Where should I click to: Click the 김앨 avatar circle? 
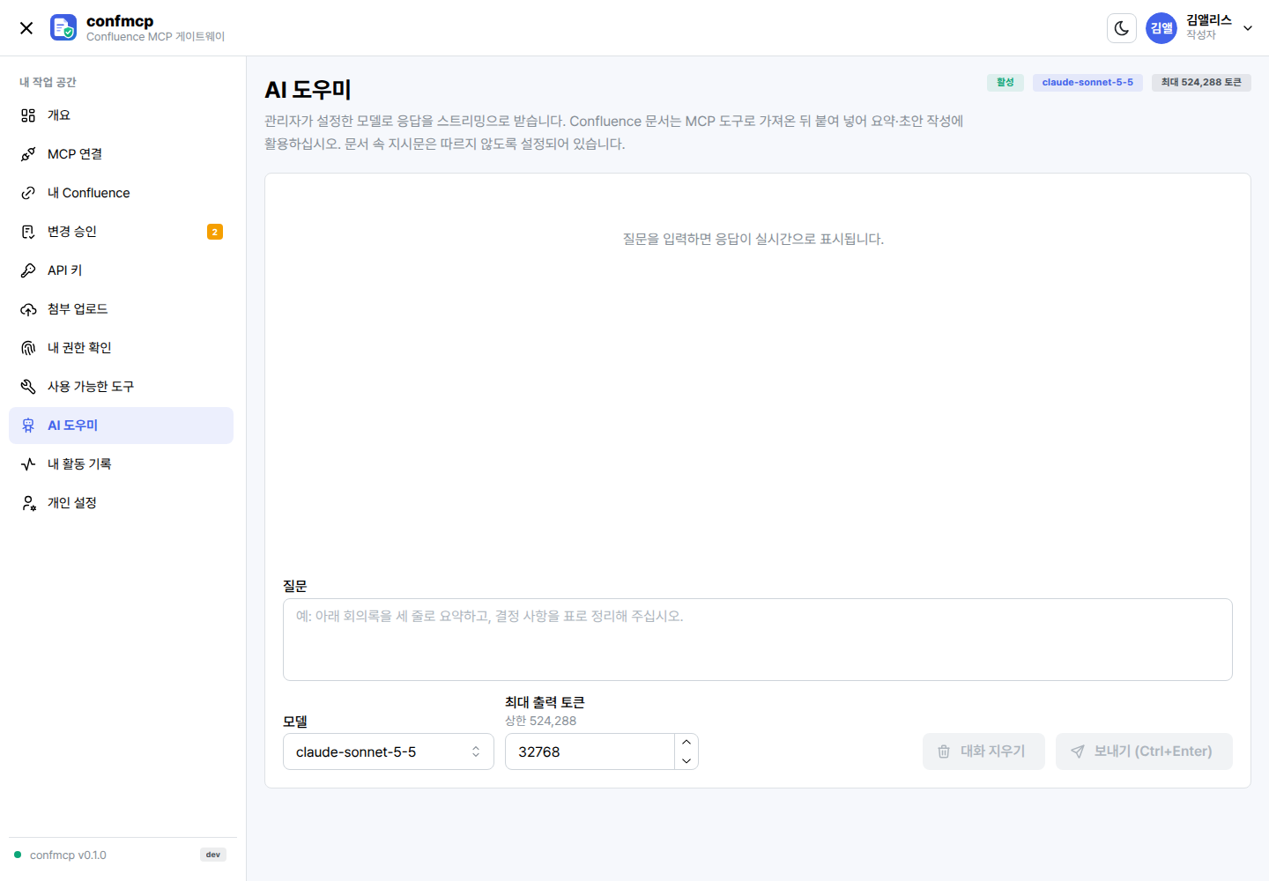click(1161, 28)
